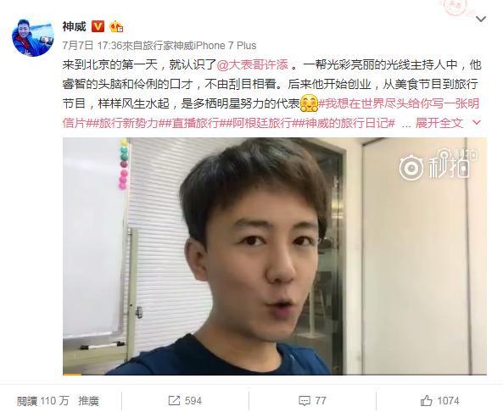Open the #神威的旅行日记# hashtag
Viewport: 503px width, 412px height.
(346, 123)
